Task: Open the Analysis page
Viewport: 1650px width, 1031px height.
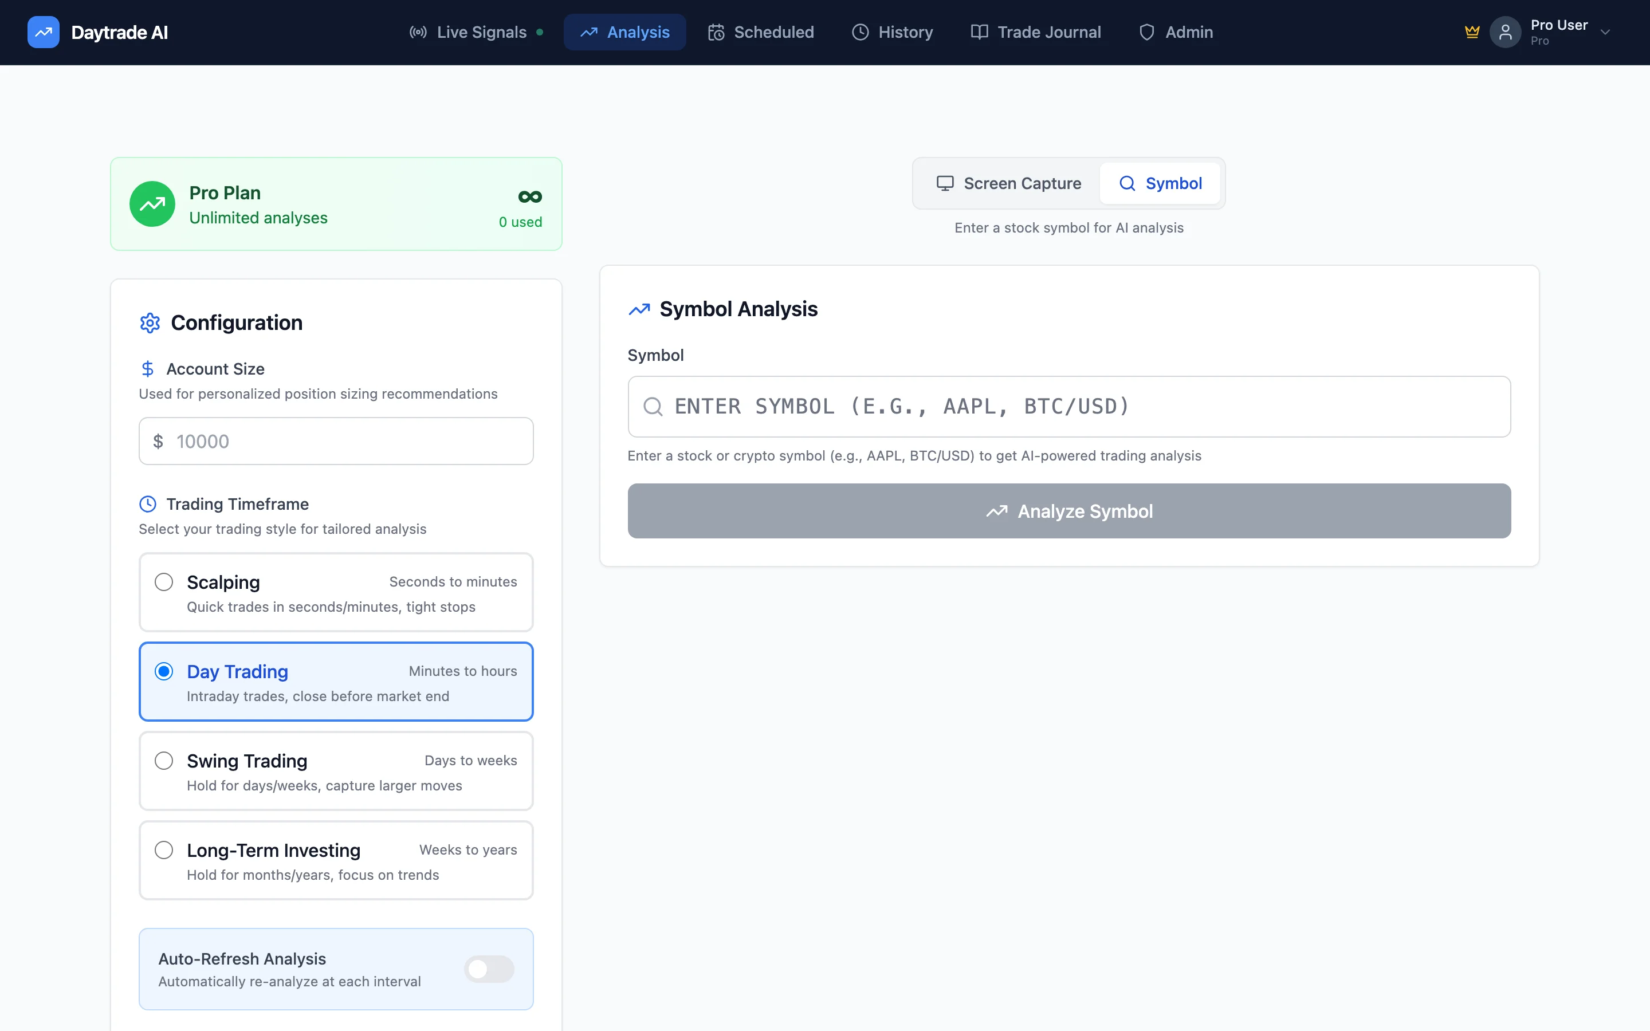Action: tap(624, 32)
